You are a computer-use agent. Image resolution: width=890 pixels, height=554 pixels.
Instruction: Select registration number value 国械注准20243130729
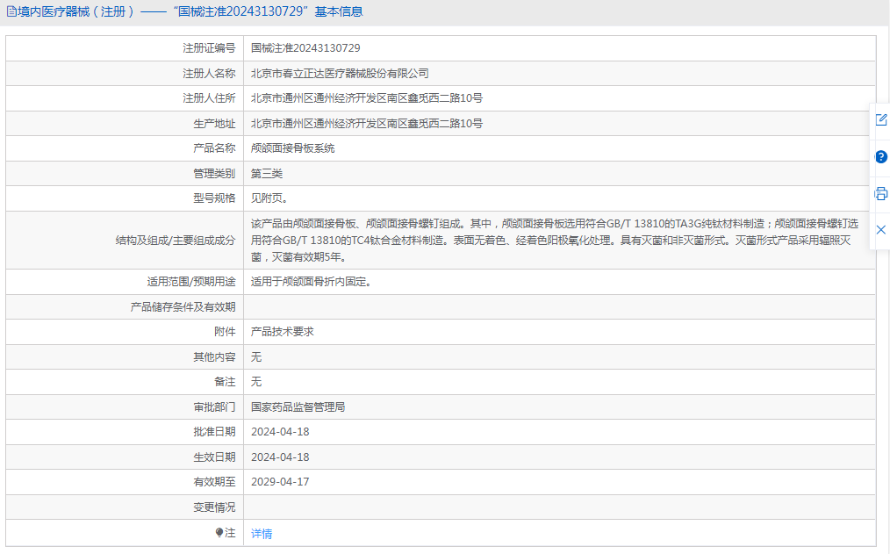click(305, 48)
